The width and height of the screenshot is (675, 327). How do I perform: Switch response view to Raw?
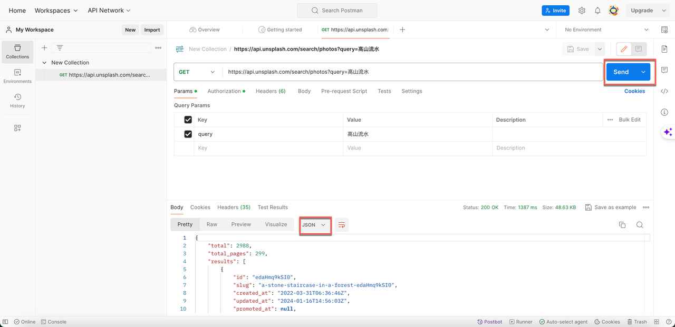(x=212, y=224)
